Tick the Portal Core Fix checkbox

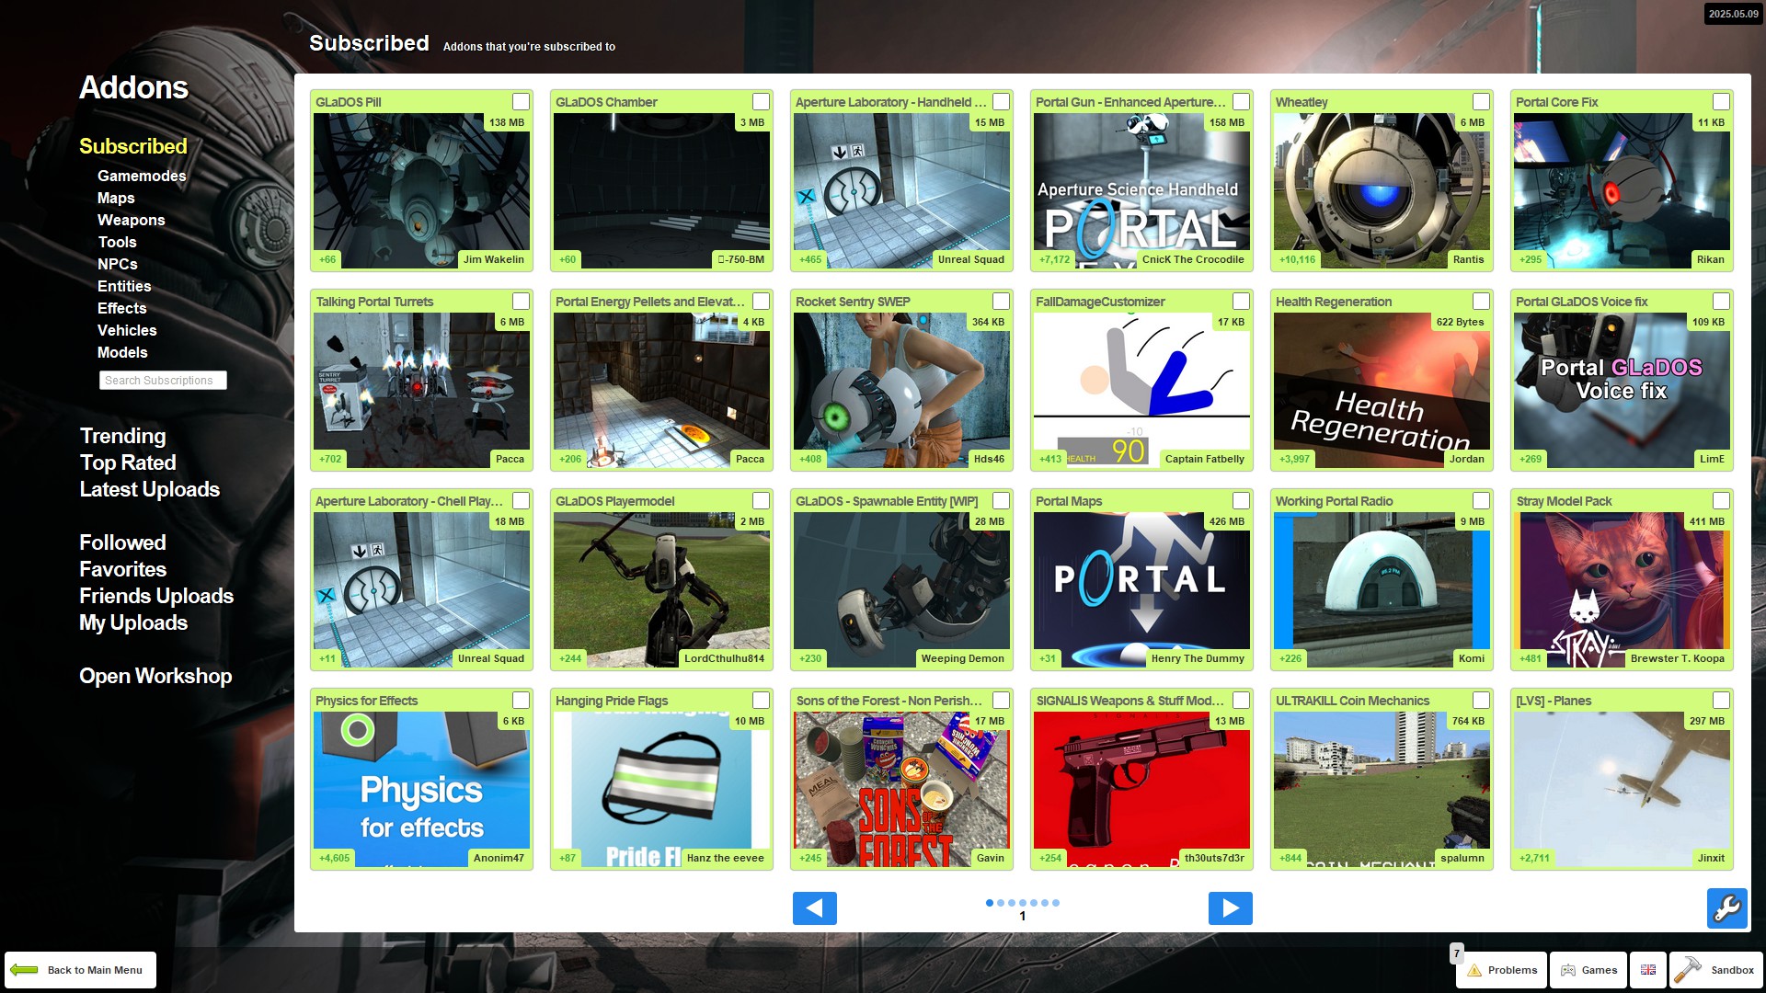[1721, 101]
